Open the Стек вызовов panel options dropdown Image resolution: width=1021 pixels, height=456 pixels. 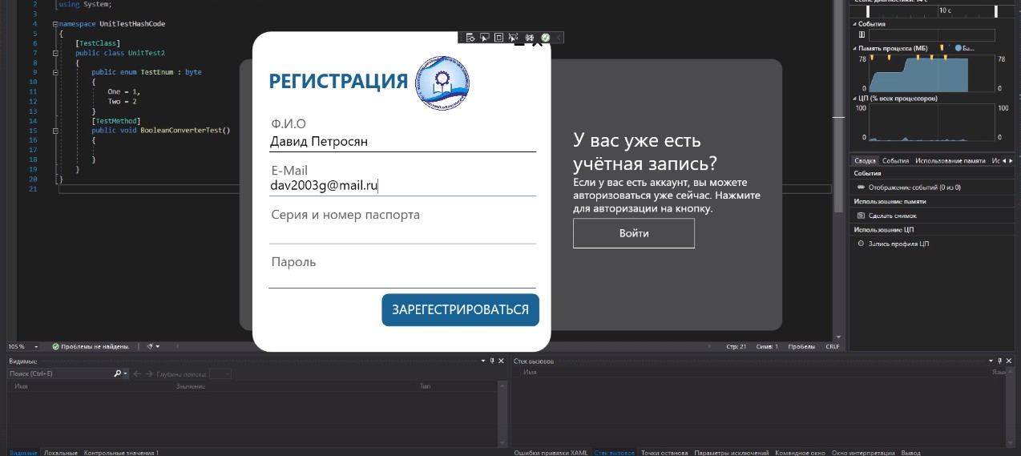pos(991,361)
